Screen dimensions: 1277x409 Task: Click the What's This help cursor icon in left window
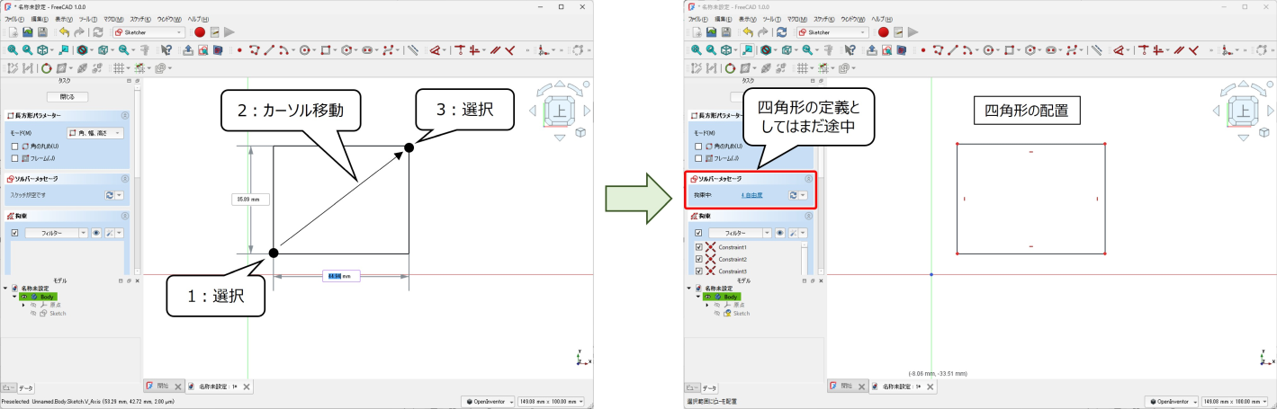pos(166,50)
